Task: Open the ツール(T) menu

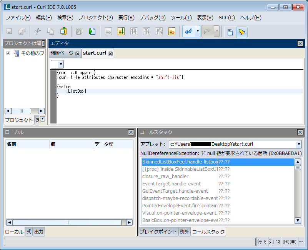Action: coord(181,18)
